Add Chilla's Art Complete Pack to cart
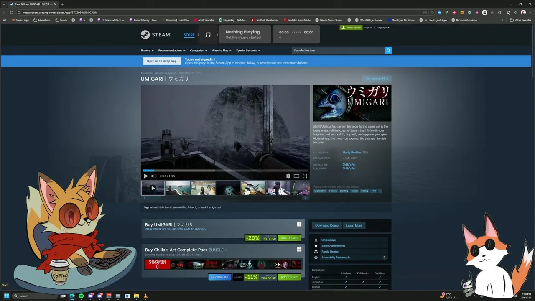The height and width of the screenshot is (301, 535). click(289, 277)
